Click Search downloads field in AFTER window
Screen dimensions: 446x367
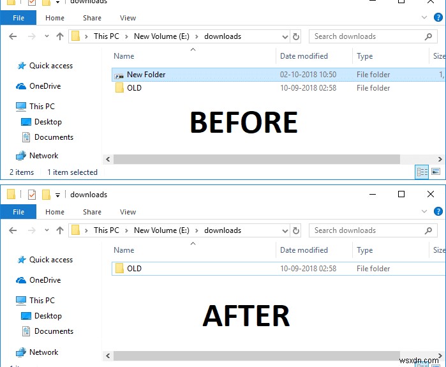point(373,230)
